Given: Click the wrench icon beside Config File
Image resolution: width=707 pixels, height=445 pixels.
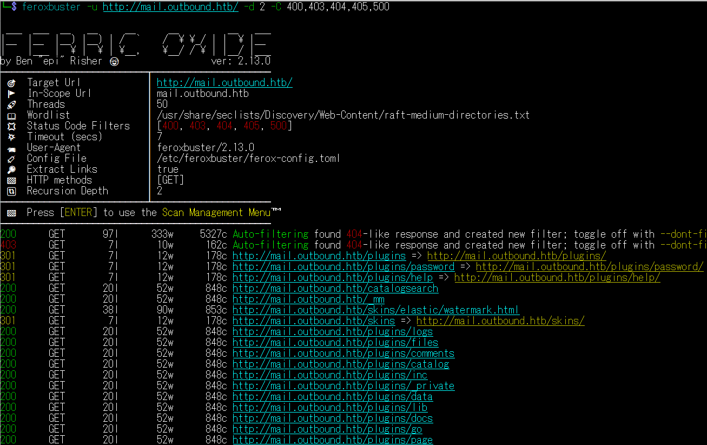Looking at the screenshot, I should (x=12, y=159).
